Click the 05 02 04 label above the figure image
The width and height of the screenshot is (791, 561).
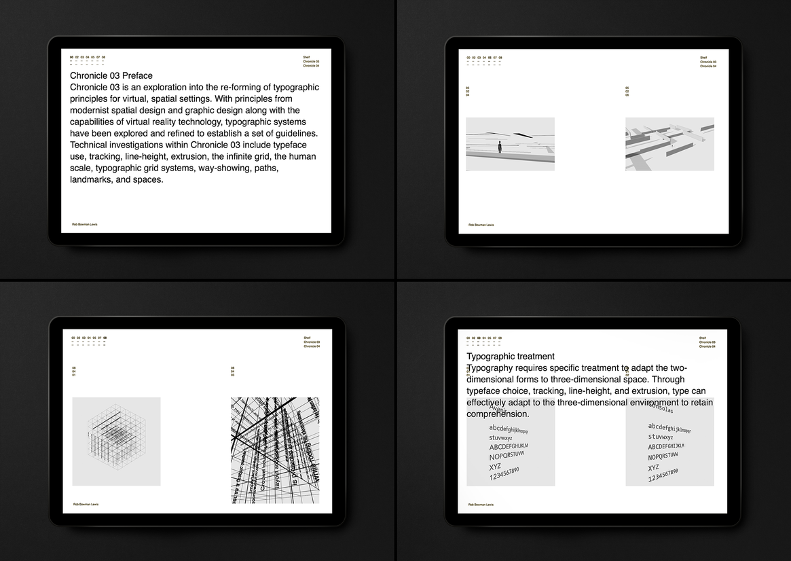(x=468, y=92)
